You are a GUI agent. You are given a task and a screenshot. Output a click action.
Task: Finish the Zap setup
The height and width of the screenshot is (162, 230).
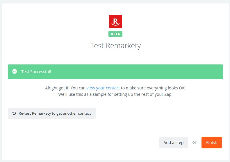[x=211, y=143]
